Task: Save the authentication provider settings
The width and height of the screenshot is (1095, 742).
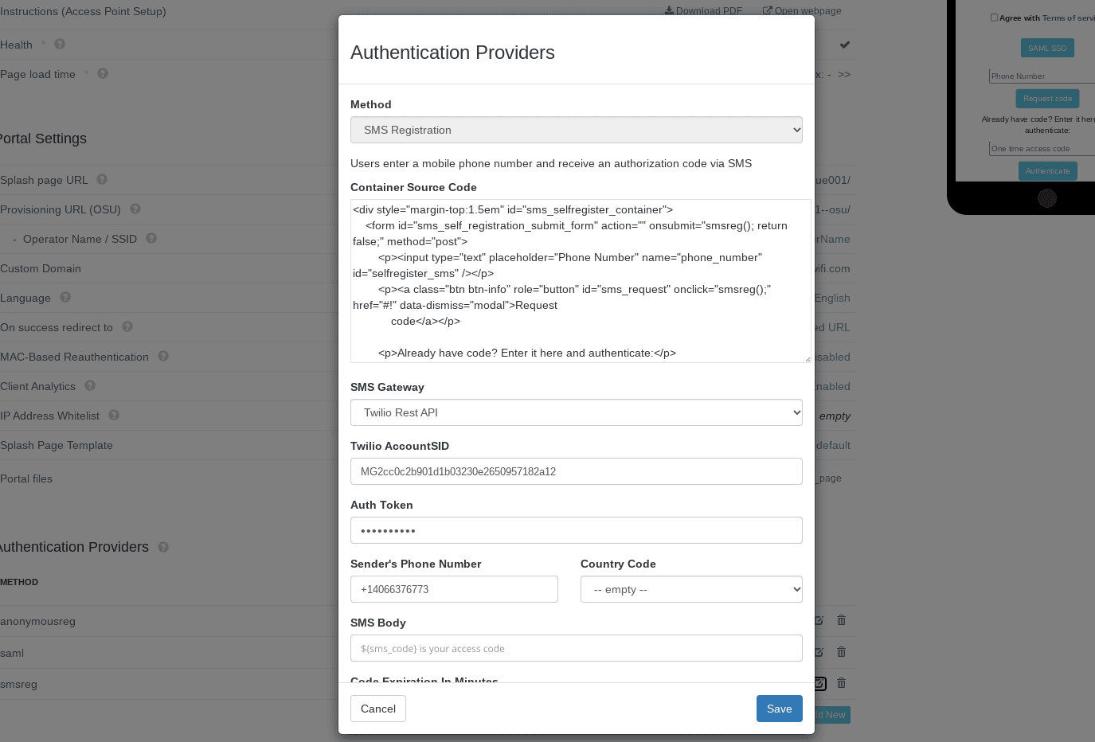Action: [x=780, y=709]
